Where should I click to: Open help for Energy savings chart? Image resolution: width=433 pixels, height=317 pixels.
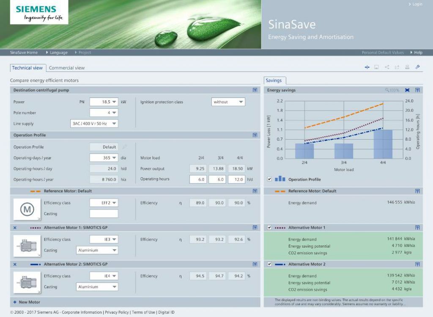tap(417, 90)
